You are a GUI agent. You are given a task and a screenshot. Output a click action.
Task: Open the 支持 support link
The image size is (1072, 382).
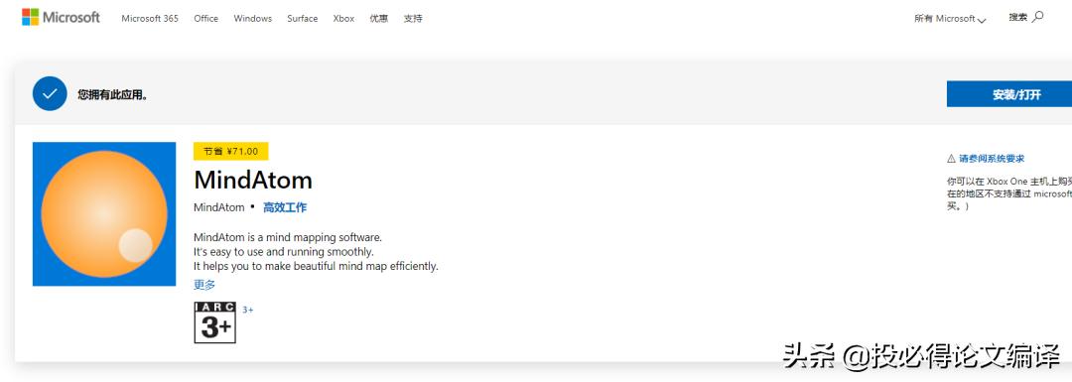click(413, 19)
